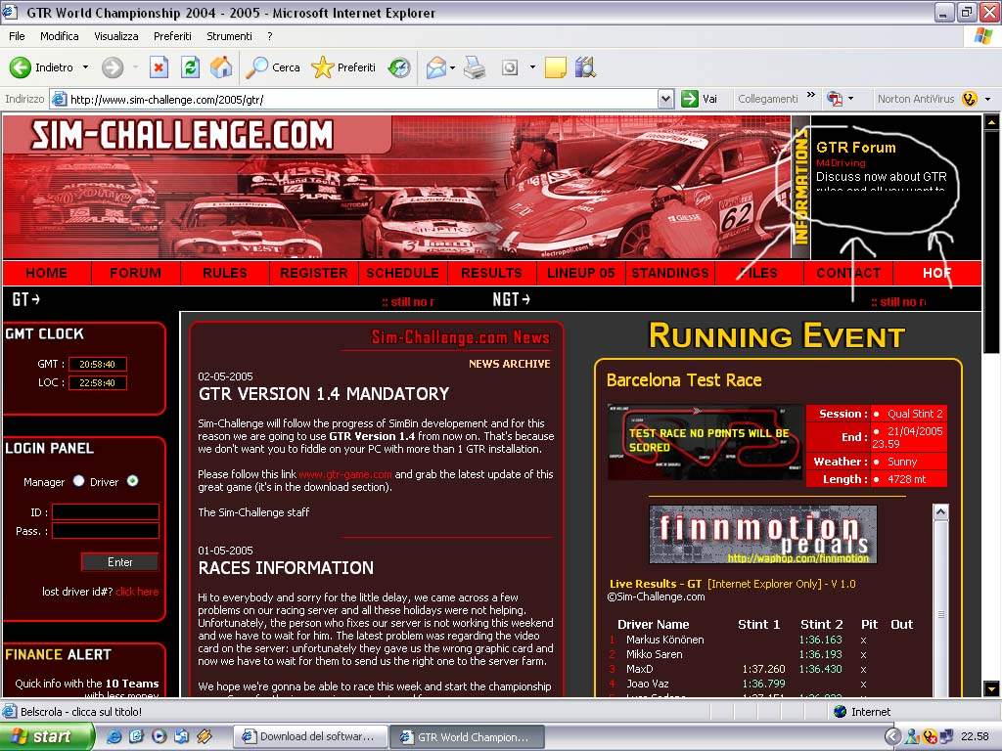Expand the address bar URL dropdown
Viewport: 1002px width, 751px height.
click(x=665, y=99)
